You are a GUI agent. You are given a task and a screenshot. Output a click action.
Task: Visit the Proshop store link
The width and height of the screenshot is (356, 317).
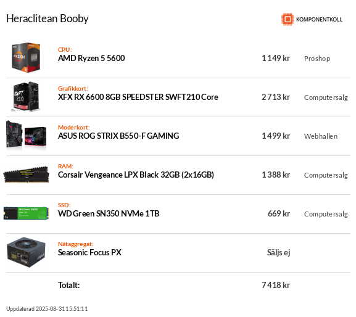point(317,59)
